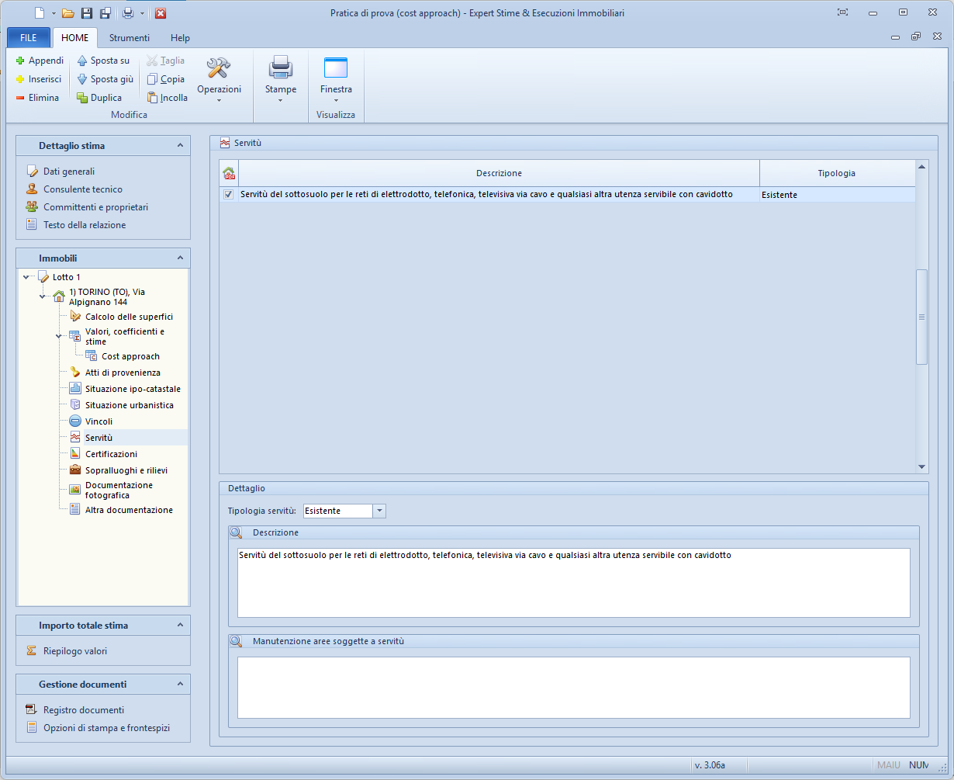Select the Servitù item in the tree

(x=99, y=438)
